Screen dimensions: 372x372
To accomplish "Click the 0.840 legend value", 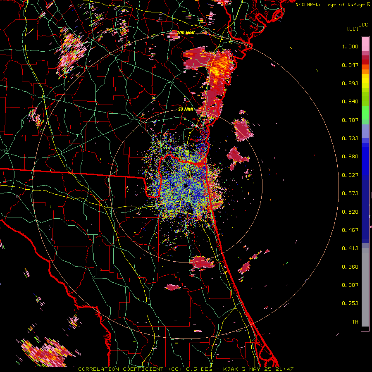I will (x=350, y=102).
